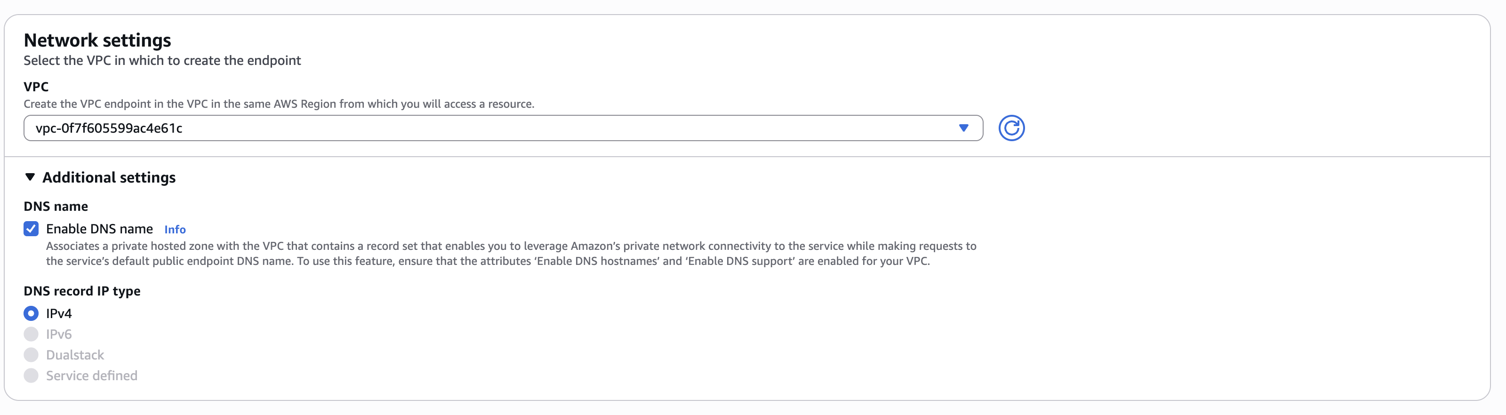
Task: Click the DNS record IP type heading
Action: [x=82, y=291]
